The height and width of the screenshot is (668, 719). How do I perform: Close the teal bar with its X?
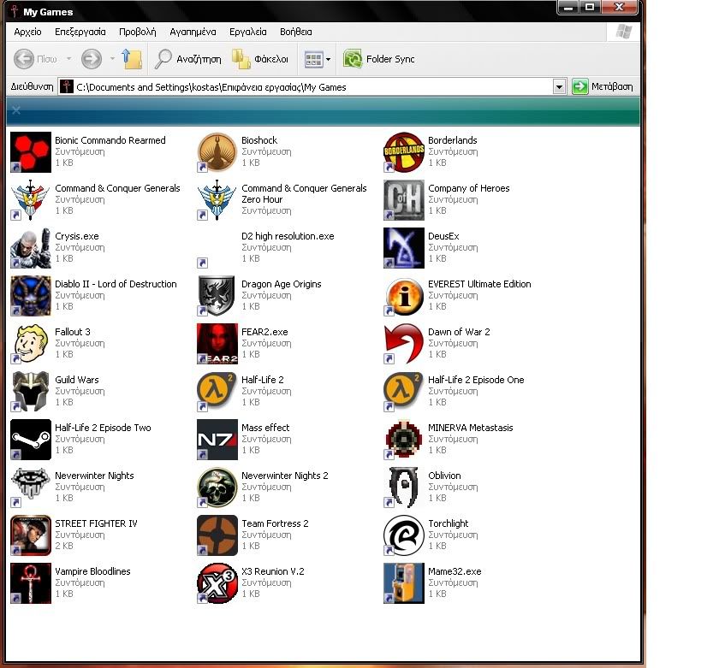[x=16, y=110]
